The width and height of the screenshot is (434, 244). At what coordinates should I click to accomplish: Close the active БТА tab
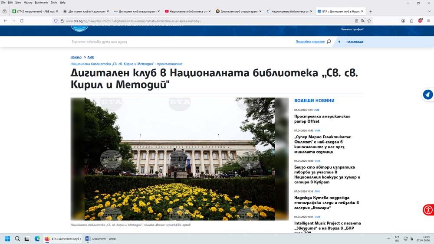click(x=362, y=11)
